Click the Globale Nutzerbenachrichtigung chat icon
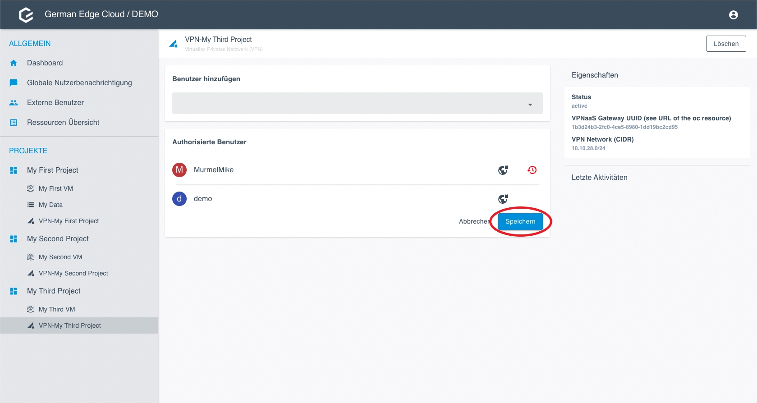 point(14,83)
